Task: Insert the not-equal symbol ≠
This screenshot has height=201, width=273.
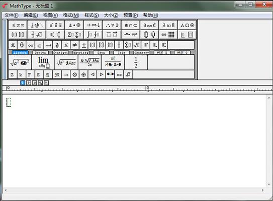Action: (75, 45)
